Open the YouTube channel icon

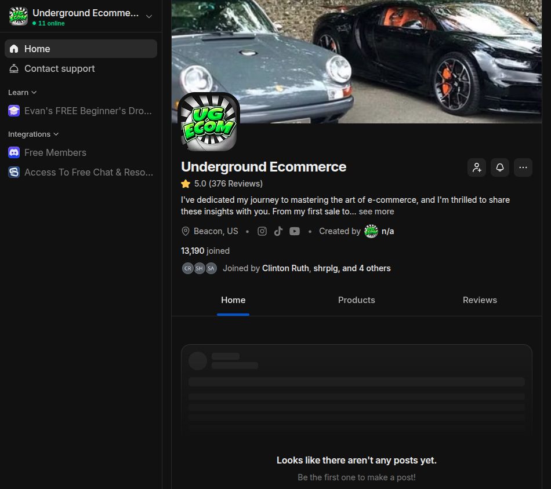coord(295,231)
